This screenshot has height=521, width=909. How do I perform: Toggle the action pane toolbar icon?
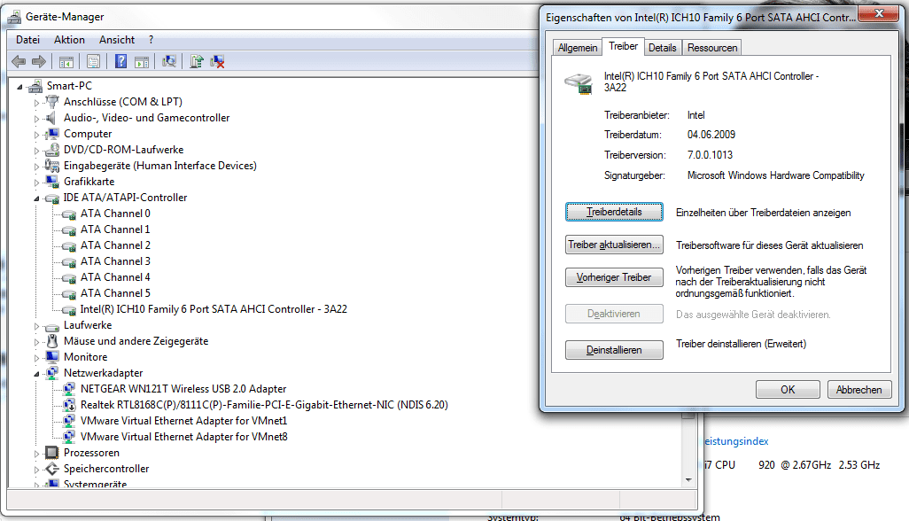(x=142, y=61)
